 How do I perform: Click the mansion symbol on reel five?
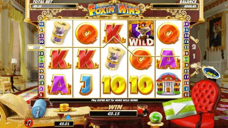coord(169,84)
